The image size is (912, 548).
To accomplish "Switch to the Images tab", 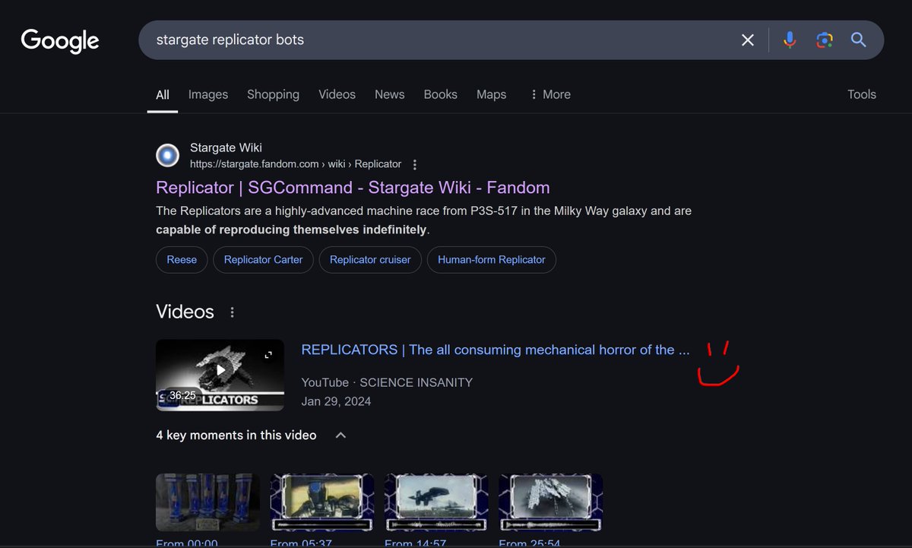I will point(208,94).
